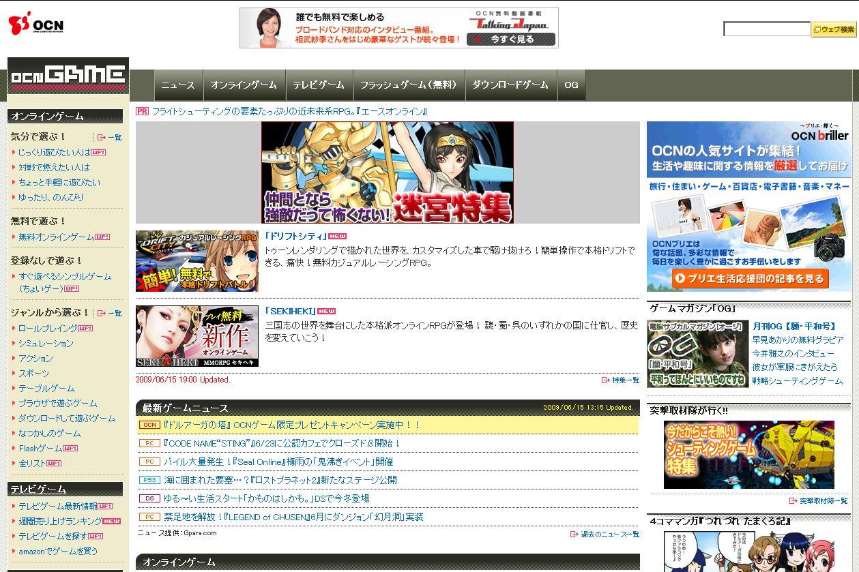Switch to フラッシュゲーム(無料) tab
The image size is (859, 572).
coord(408,85)
